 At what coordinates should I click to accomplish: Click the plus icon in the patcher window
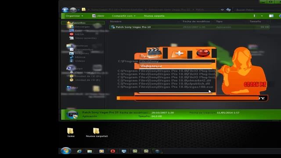pos(179,54)
